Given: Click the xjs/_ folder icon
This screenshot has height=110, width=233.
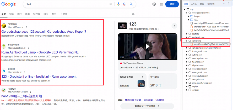Looking at the screenshot, I should (192, 20).
